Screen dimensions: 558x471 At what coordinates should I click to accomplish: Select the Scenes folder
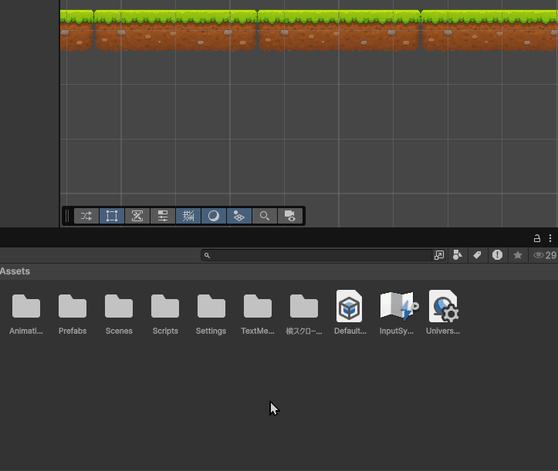coord(119,314)
